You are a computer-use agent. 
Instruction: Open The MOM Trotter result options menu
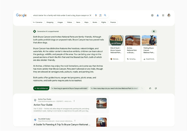pyautogui.click(x=75, y=121)
